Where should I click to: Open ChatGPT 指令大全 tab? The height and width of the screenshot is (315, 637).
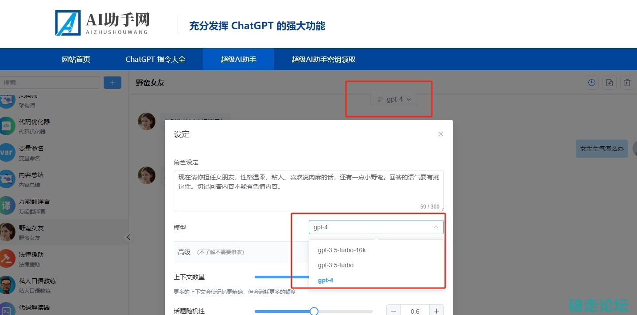[x=155, y=59]
